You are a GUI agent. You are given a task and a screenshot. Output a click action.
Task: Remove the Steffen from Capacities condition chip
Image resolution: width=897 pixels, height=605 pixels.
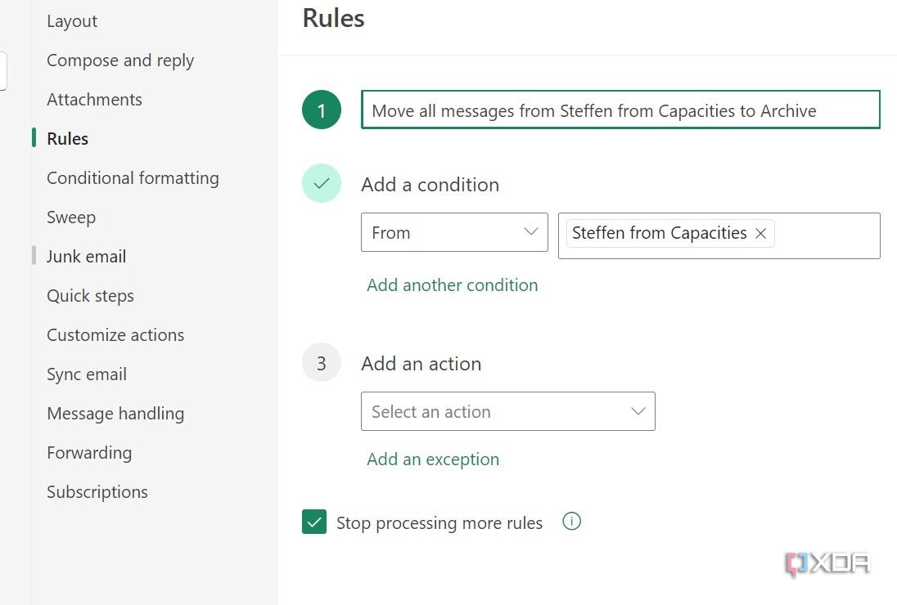tap(760, 233)
